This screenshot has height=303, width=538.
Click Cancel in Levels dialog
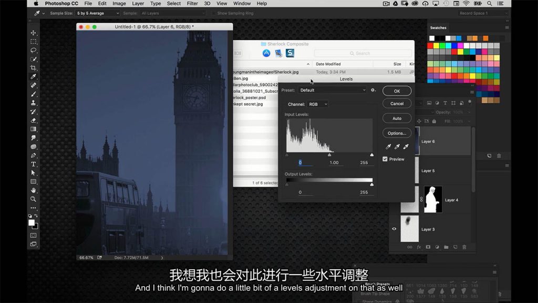[x=397, y=104]
